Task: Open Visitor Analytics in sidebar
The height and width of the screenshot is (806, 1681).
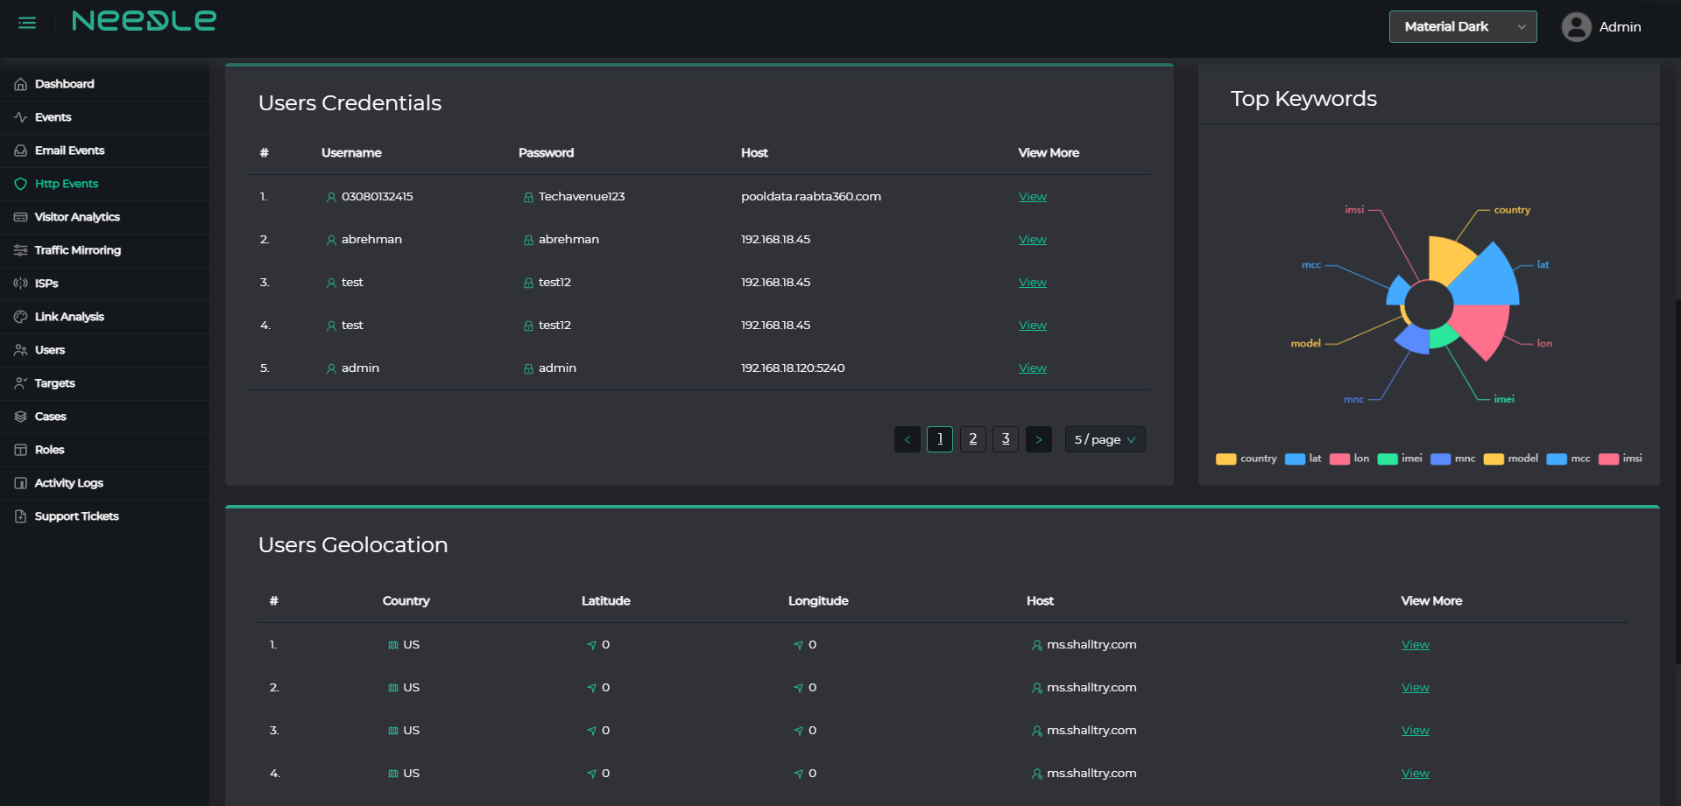Action: [77, 217]
